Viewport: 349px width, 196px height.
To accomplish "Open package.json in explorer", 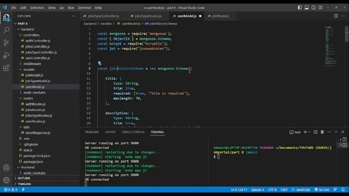I will pos(33,162).
